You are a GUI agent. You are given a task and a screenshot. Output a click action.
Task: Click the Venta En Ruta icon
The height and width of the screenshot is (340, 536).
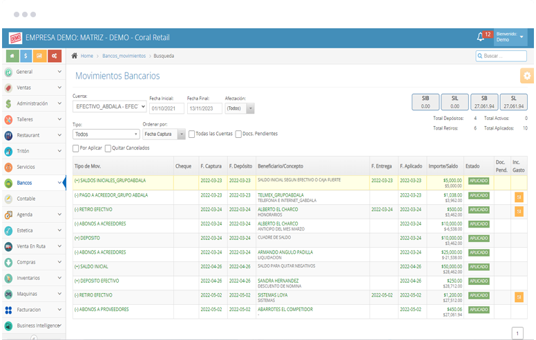[x=8, y=246]
